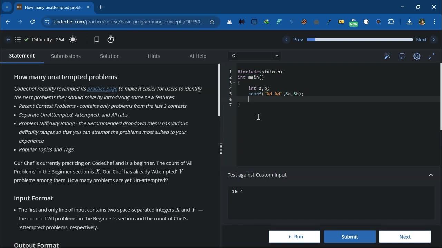Click the "Popular Topics and Tags" bullet
442x248 pixels.
46,149
